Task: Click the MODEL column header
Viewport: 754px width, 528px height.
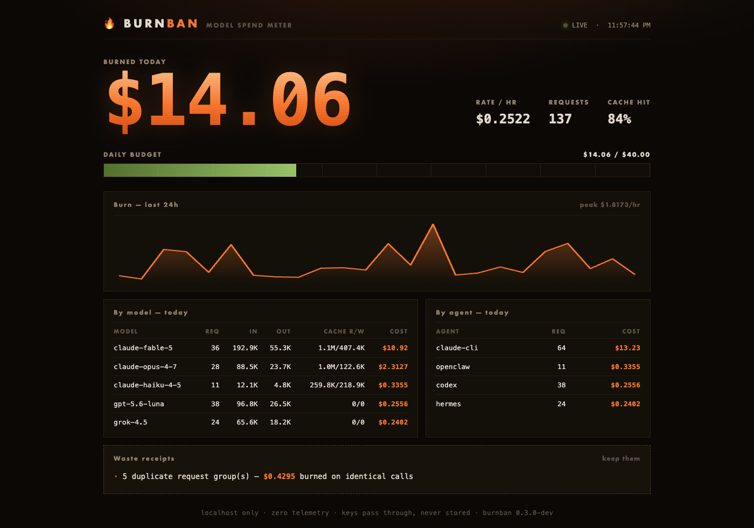Action: tap(125, 331)
